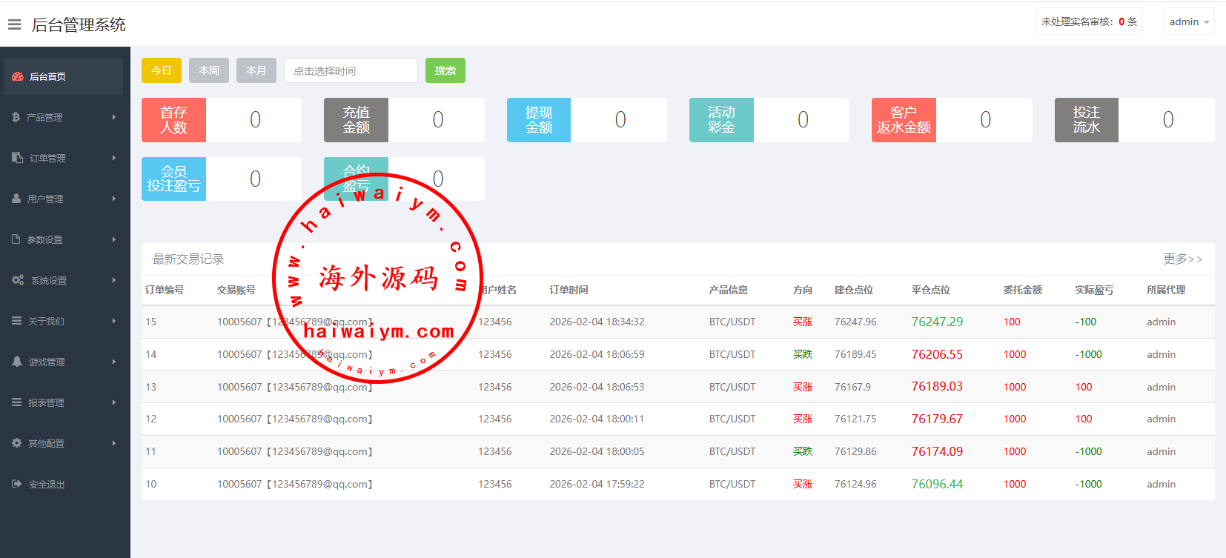Viewport: 1226px width, 558px height.
Task: Click the copy icon beside 订单管理
Action: (x=18, y=158)
